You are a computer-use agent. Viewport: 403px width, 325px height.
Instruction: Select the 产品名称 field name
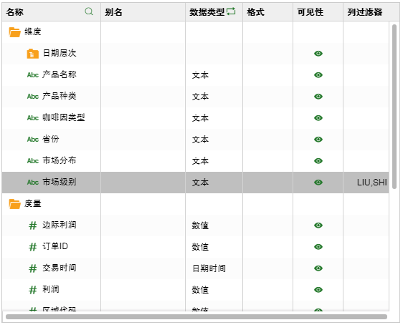tap(60, 74)
